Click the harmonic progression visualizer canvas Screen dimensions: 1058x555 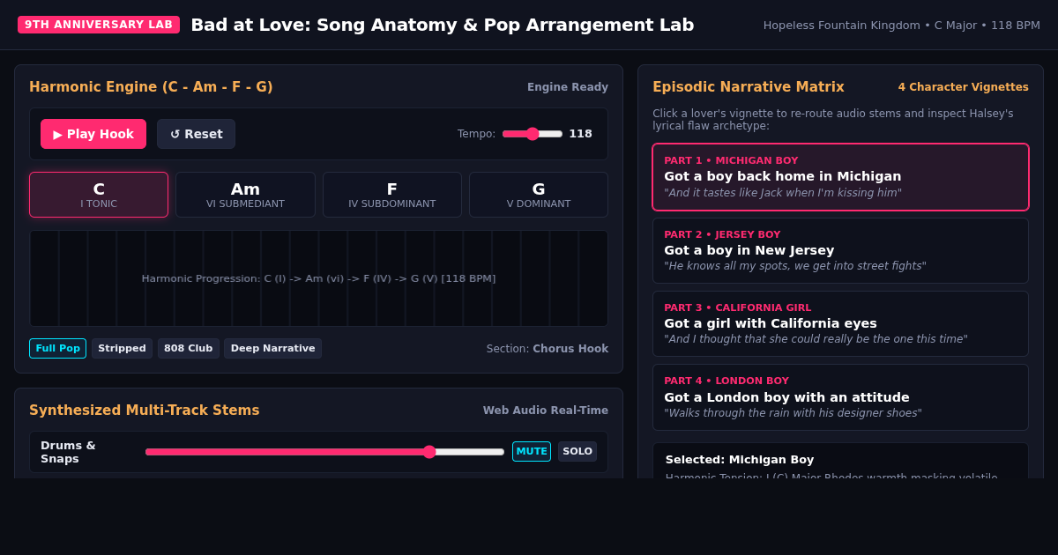[x=318, y=278]
